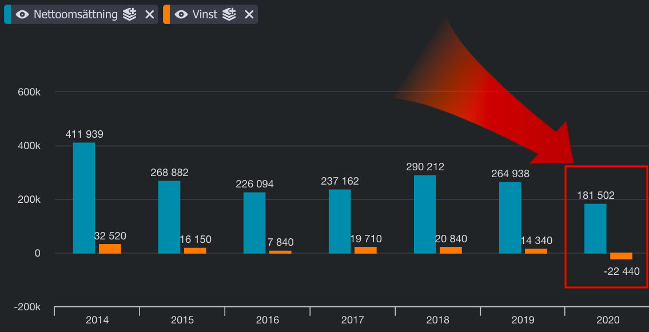The image size is (649, 332).
Task: Click the 2018 blue bar showing 290 212
Action: [425, 214]
